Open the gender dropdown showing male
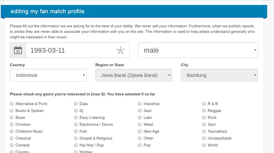 click(198, 50)
